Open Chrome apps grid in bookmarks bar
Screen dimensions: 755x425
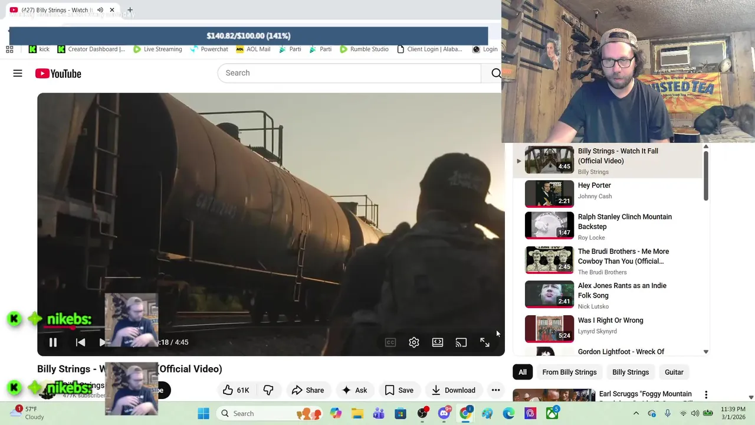[9, 49]
